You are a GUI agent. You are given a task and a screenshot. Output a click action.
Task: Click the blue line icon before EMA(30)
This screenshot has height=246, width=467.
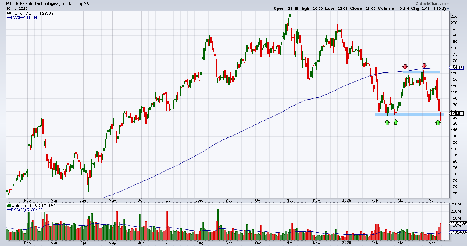(x=8, y=210)
